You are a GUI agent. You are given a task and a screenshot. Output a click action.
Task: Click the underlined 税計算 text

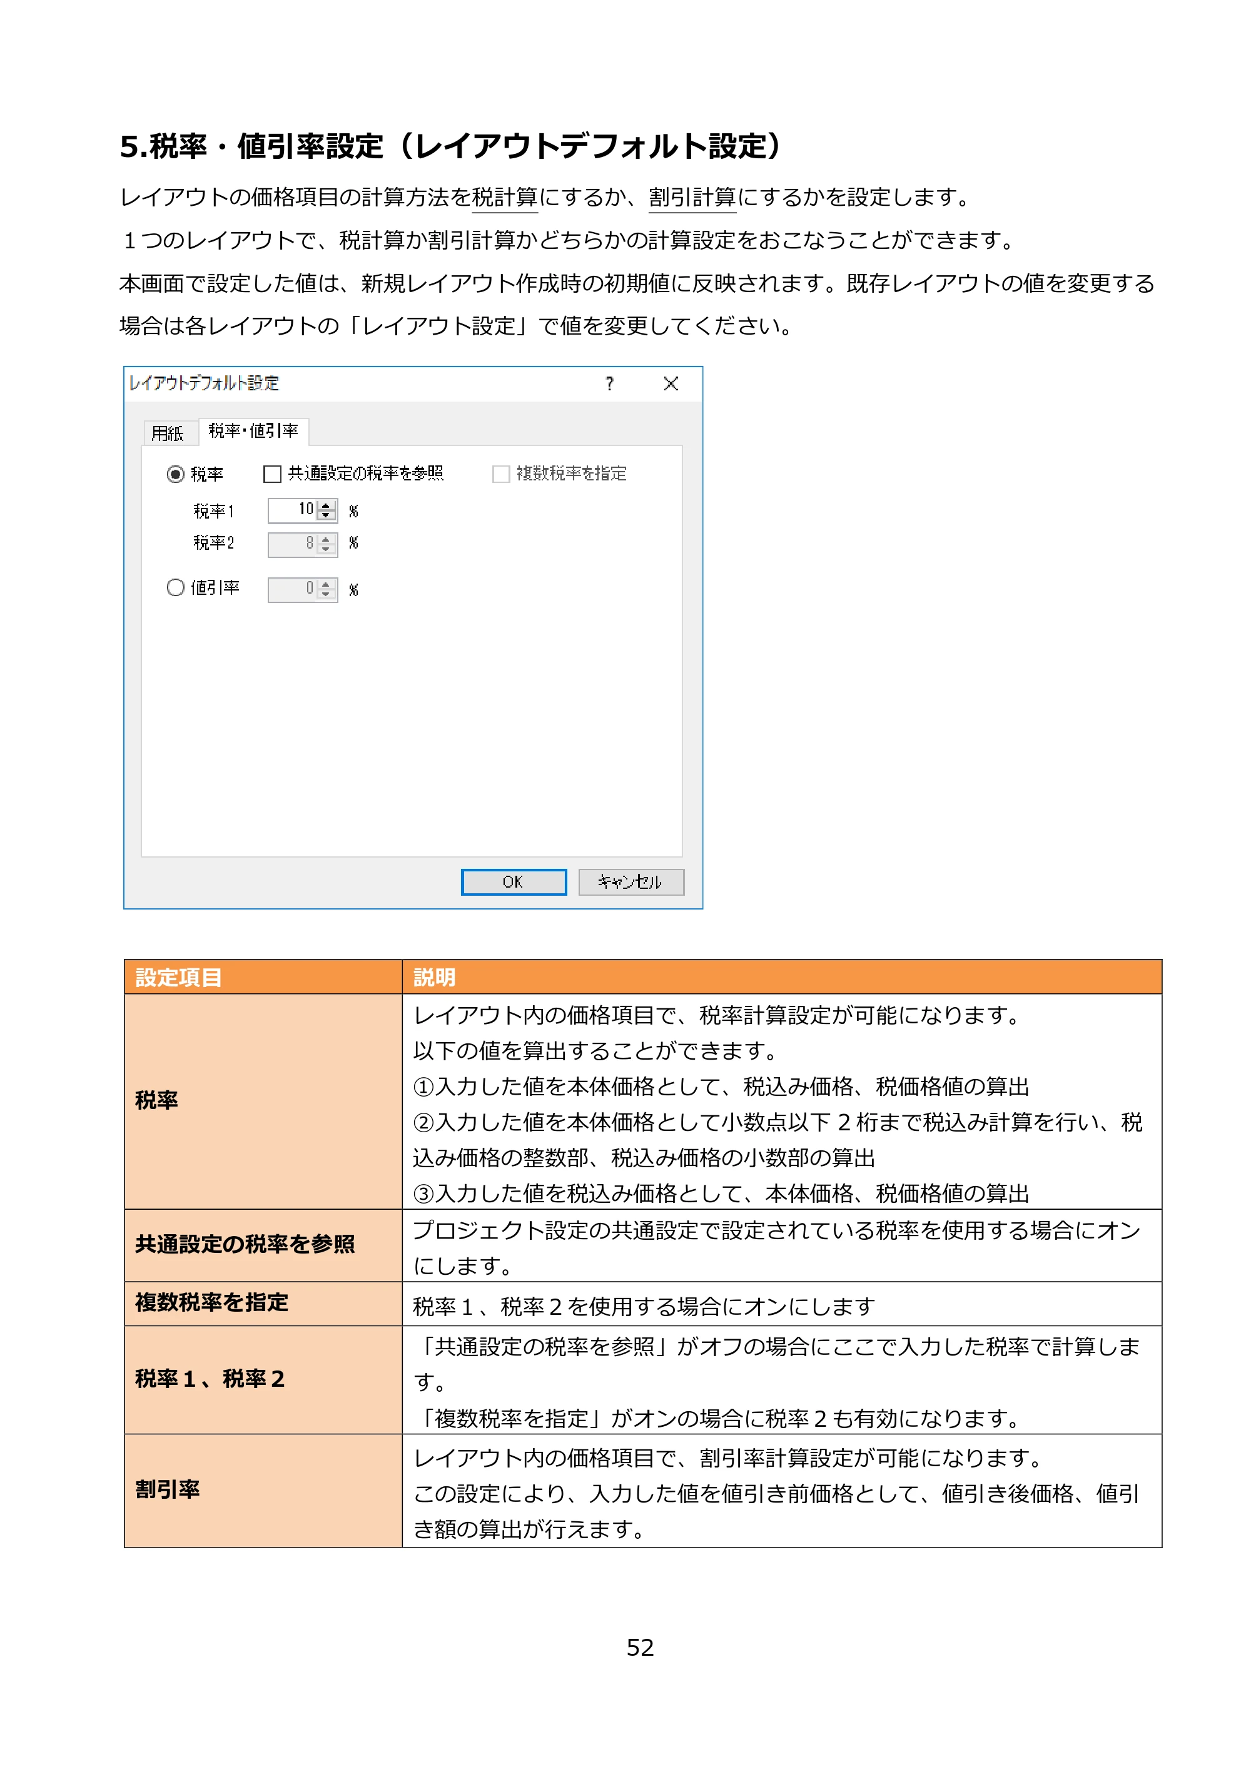[505, 197]
